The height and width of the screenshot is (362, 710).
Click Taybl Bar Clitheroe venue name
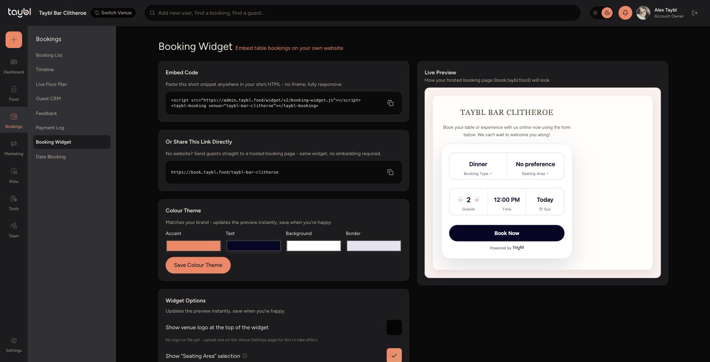tap(63, 13)
